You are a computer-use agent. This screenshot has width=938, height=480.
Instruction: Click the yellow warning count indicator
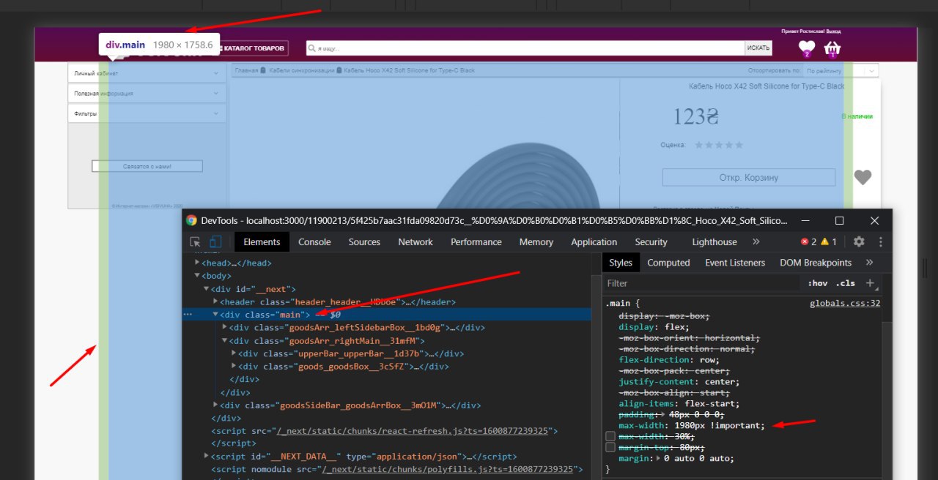[829, 242]
